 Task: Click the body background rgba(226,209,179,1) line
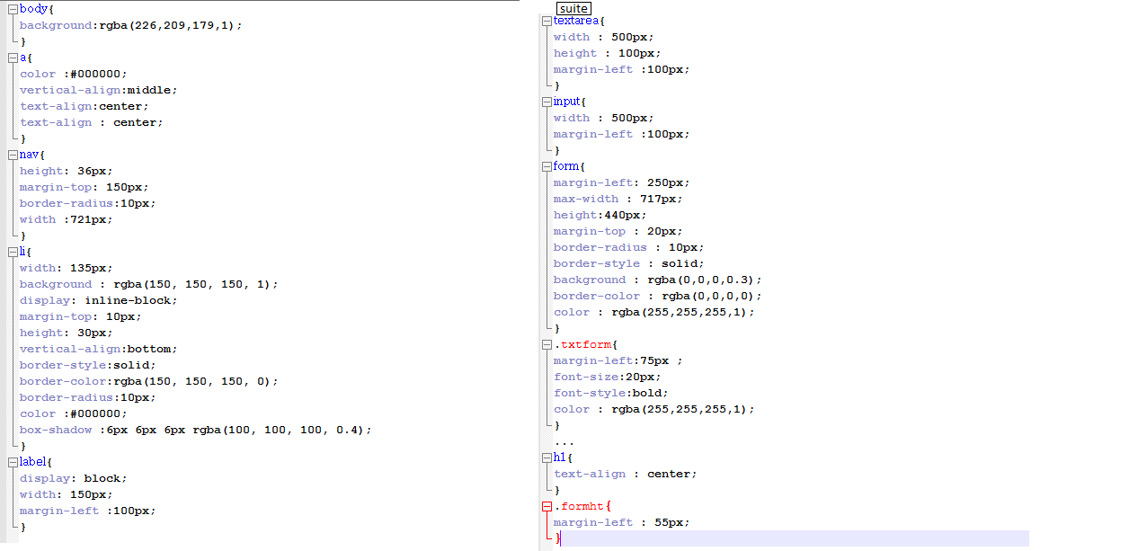[x=131, y=25]
